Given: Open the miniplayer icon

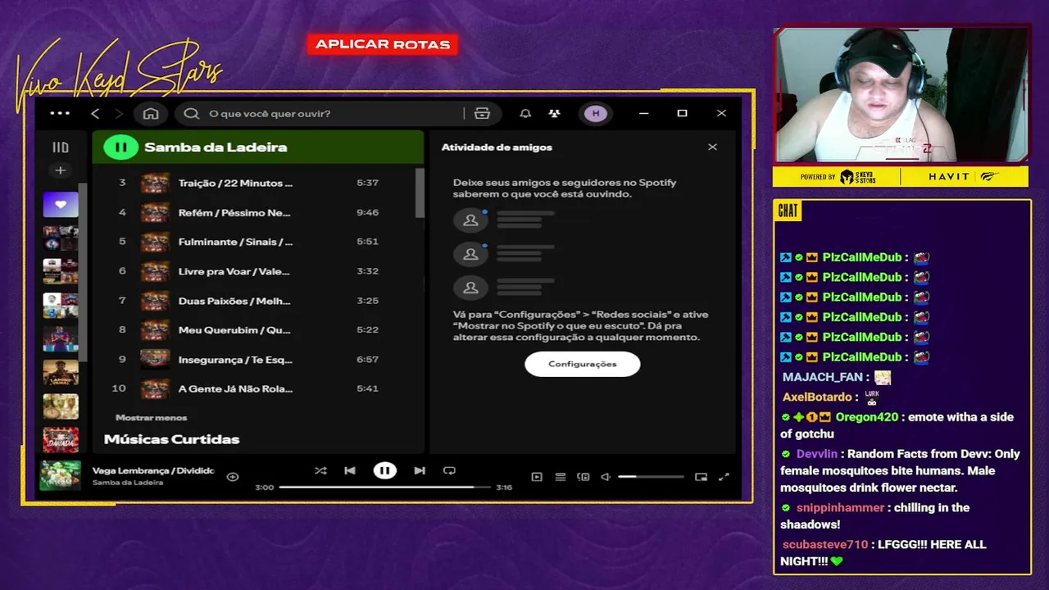Looking at the screenshot, I should tap(701, 476).
